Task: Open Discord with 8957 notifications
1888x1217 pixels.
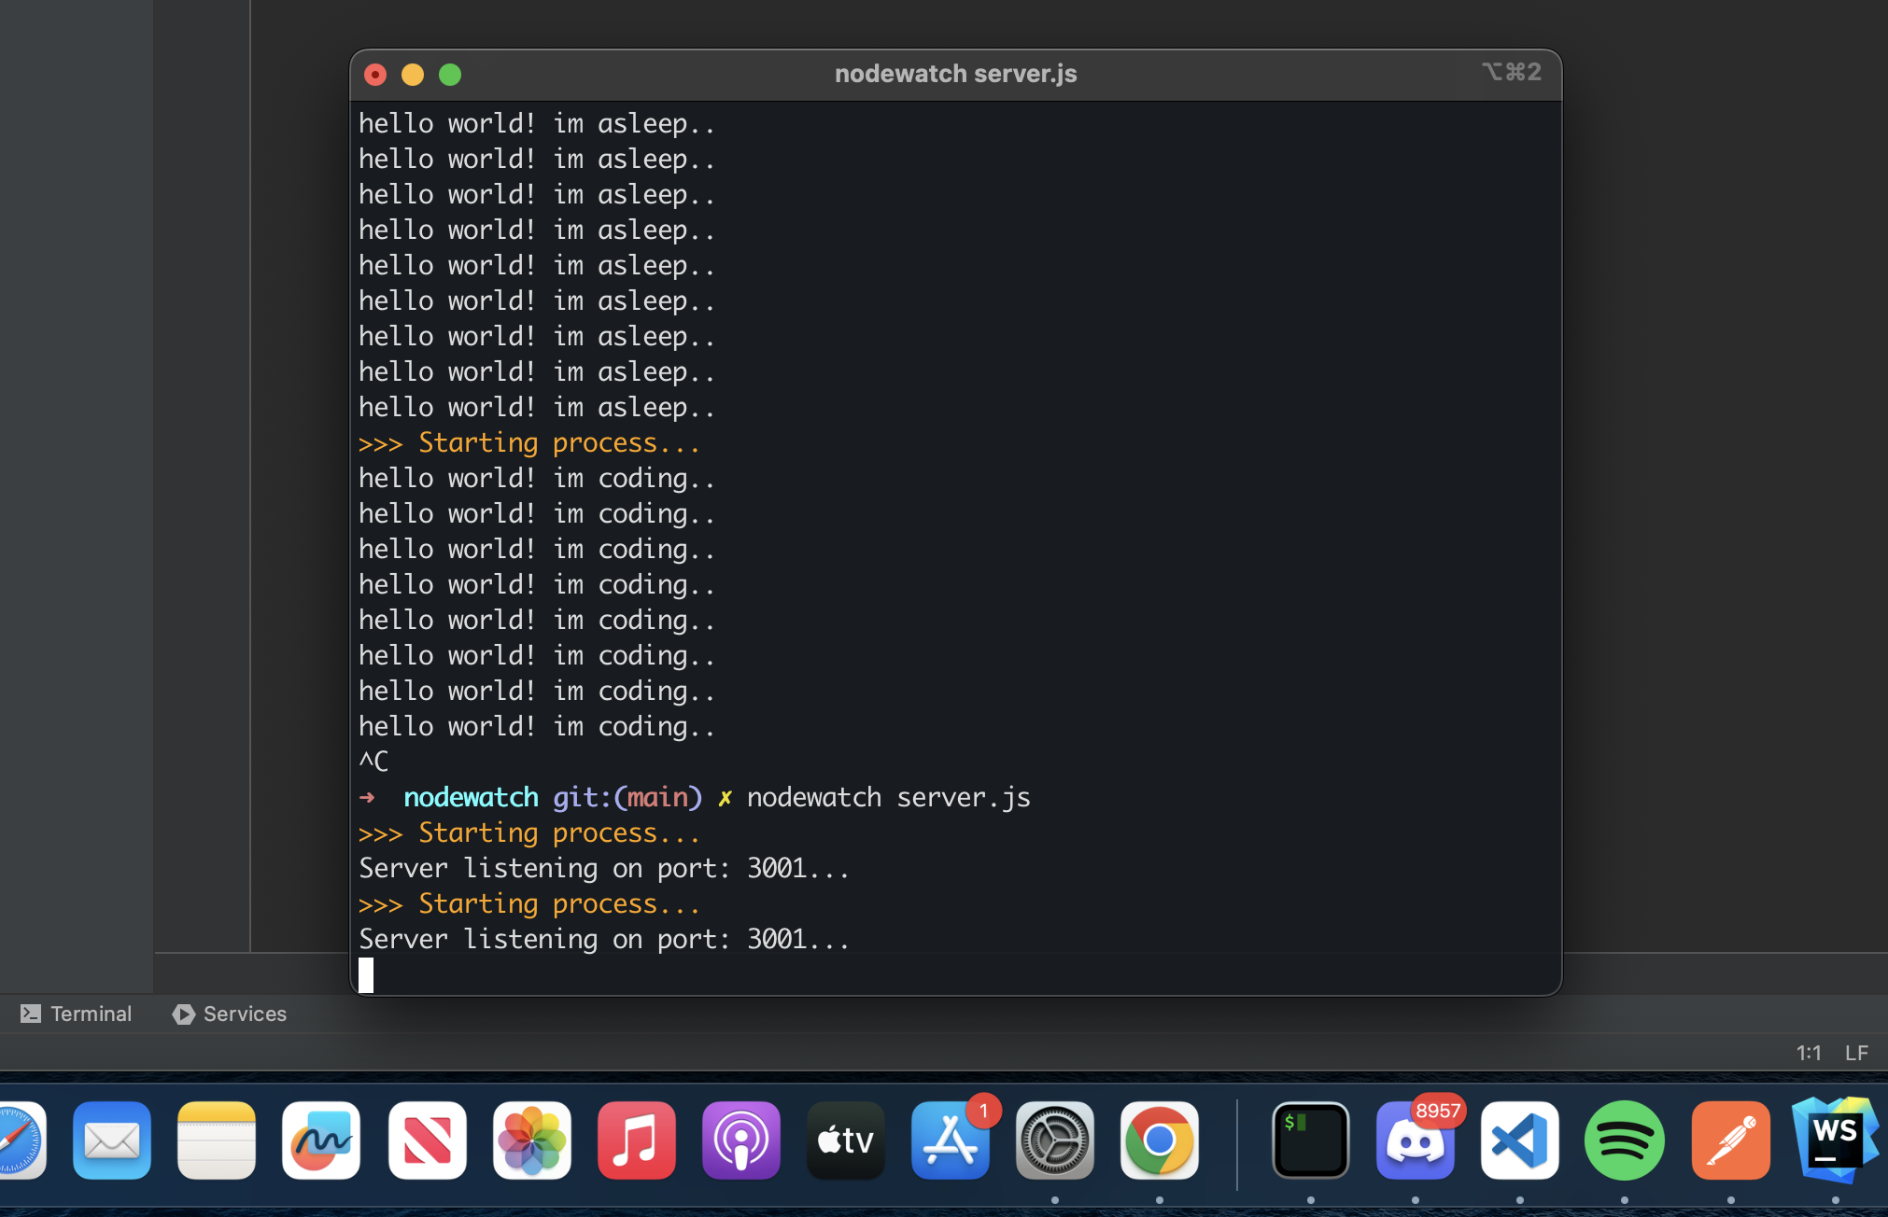Action: 1416,1140
